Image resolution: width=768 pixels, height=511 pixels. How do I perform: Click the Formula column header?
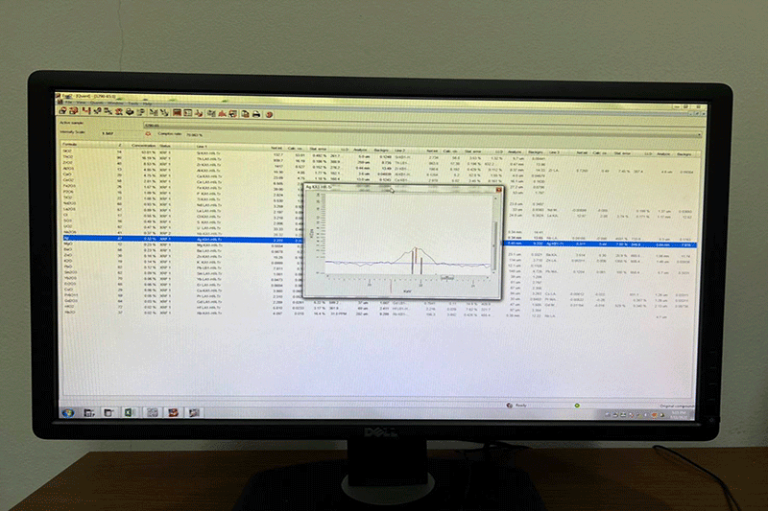[70, 146]
